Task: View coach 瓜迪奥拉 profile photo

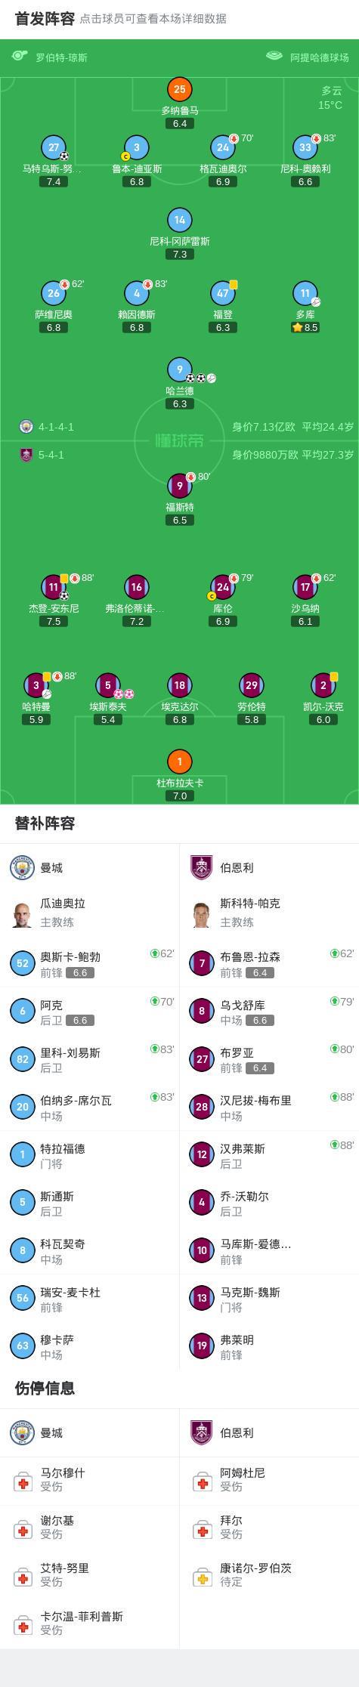Action: pyautogui.click(x=23, y=913)
